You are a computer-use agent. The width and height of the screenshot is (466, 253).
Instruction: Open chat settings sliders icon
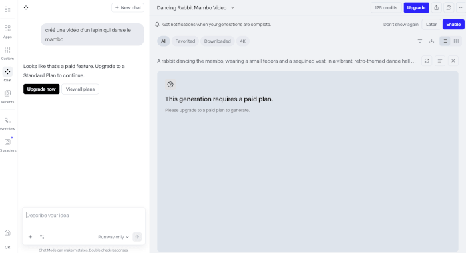(42, 237)
